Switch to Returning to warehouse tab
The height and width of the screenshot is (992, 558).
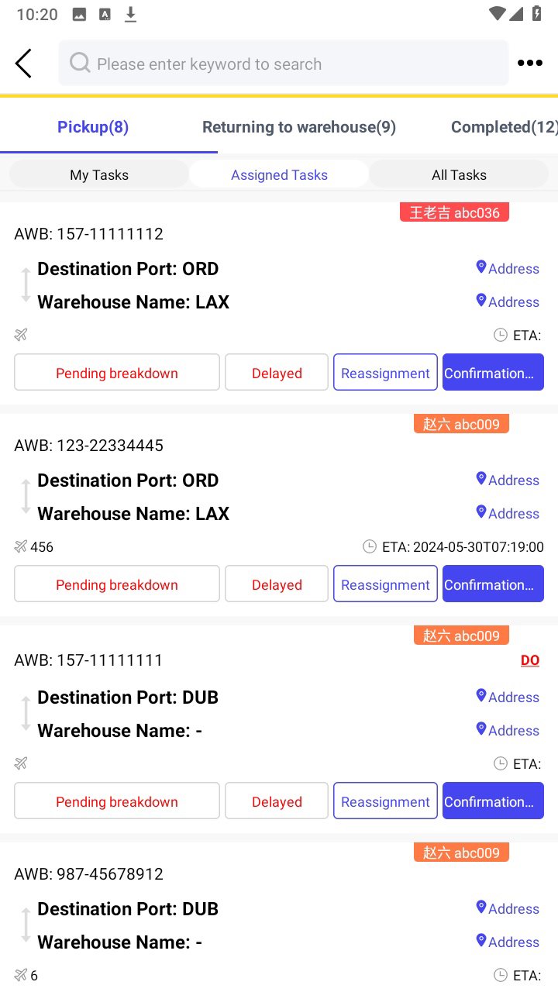click(298, 127)
